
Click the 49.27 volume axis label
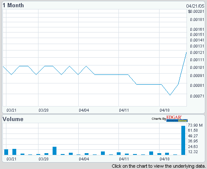(193, 136)
